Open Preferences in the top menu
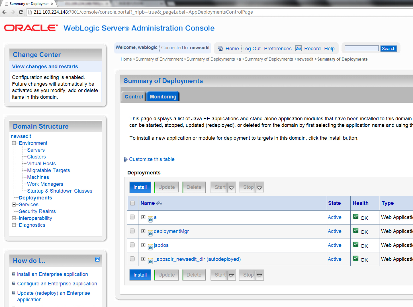 278,49
